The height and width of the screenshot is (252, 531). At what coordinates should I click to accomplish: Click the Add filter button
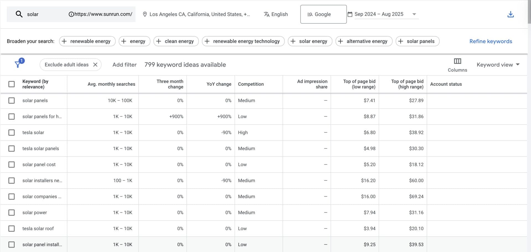pyautogui.click(x=124, y=64)
